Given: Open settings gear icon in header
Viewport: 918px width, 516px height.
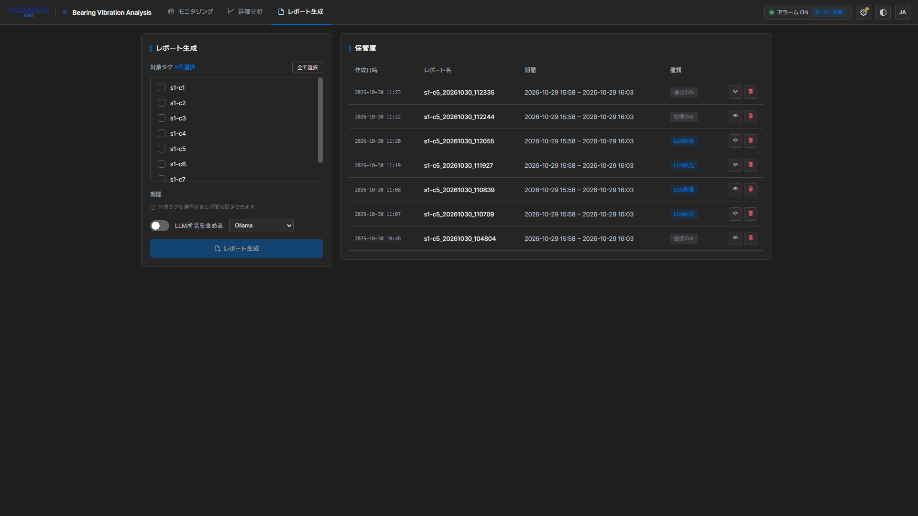Looking at the screenshot, I should pos(863,12).
